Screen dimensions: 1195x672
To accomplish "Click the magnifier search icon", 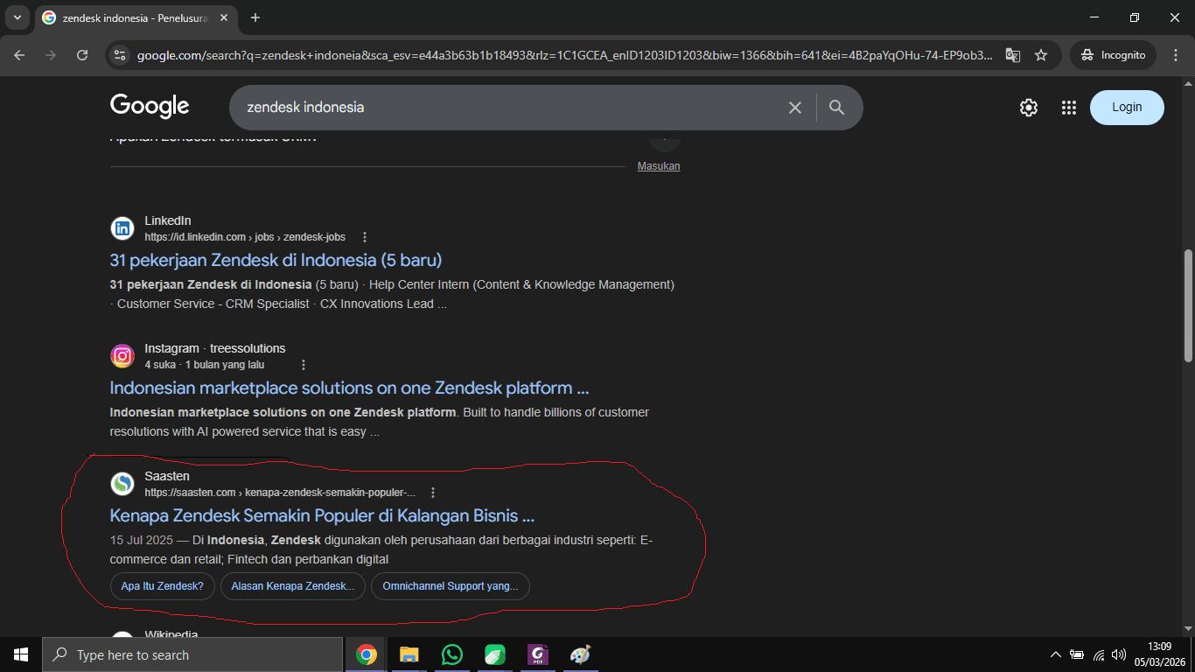I will pyautogui.click(x=837, y=108).
